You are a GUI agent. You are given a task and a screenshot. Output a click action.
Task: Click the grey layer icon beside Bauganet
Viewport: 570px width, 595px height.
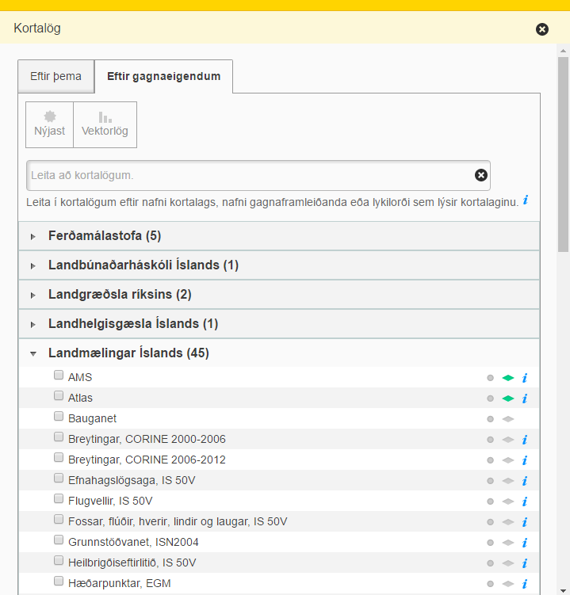click(x=508, y=419)
